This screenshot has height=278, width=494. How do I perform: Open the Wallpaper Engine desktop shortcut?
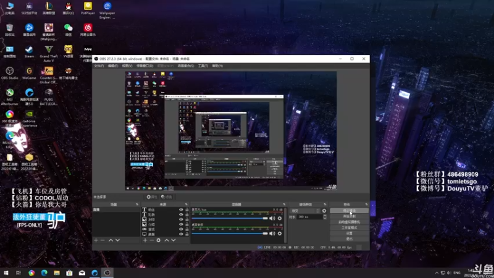pyautogui.click(x=107, y=11)
